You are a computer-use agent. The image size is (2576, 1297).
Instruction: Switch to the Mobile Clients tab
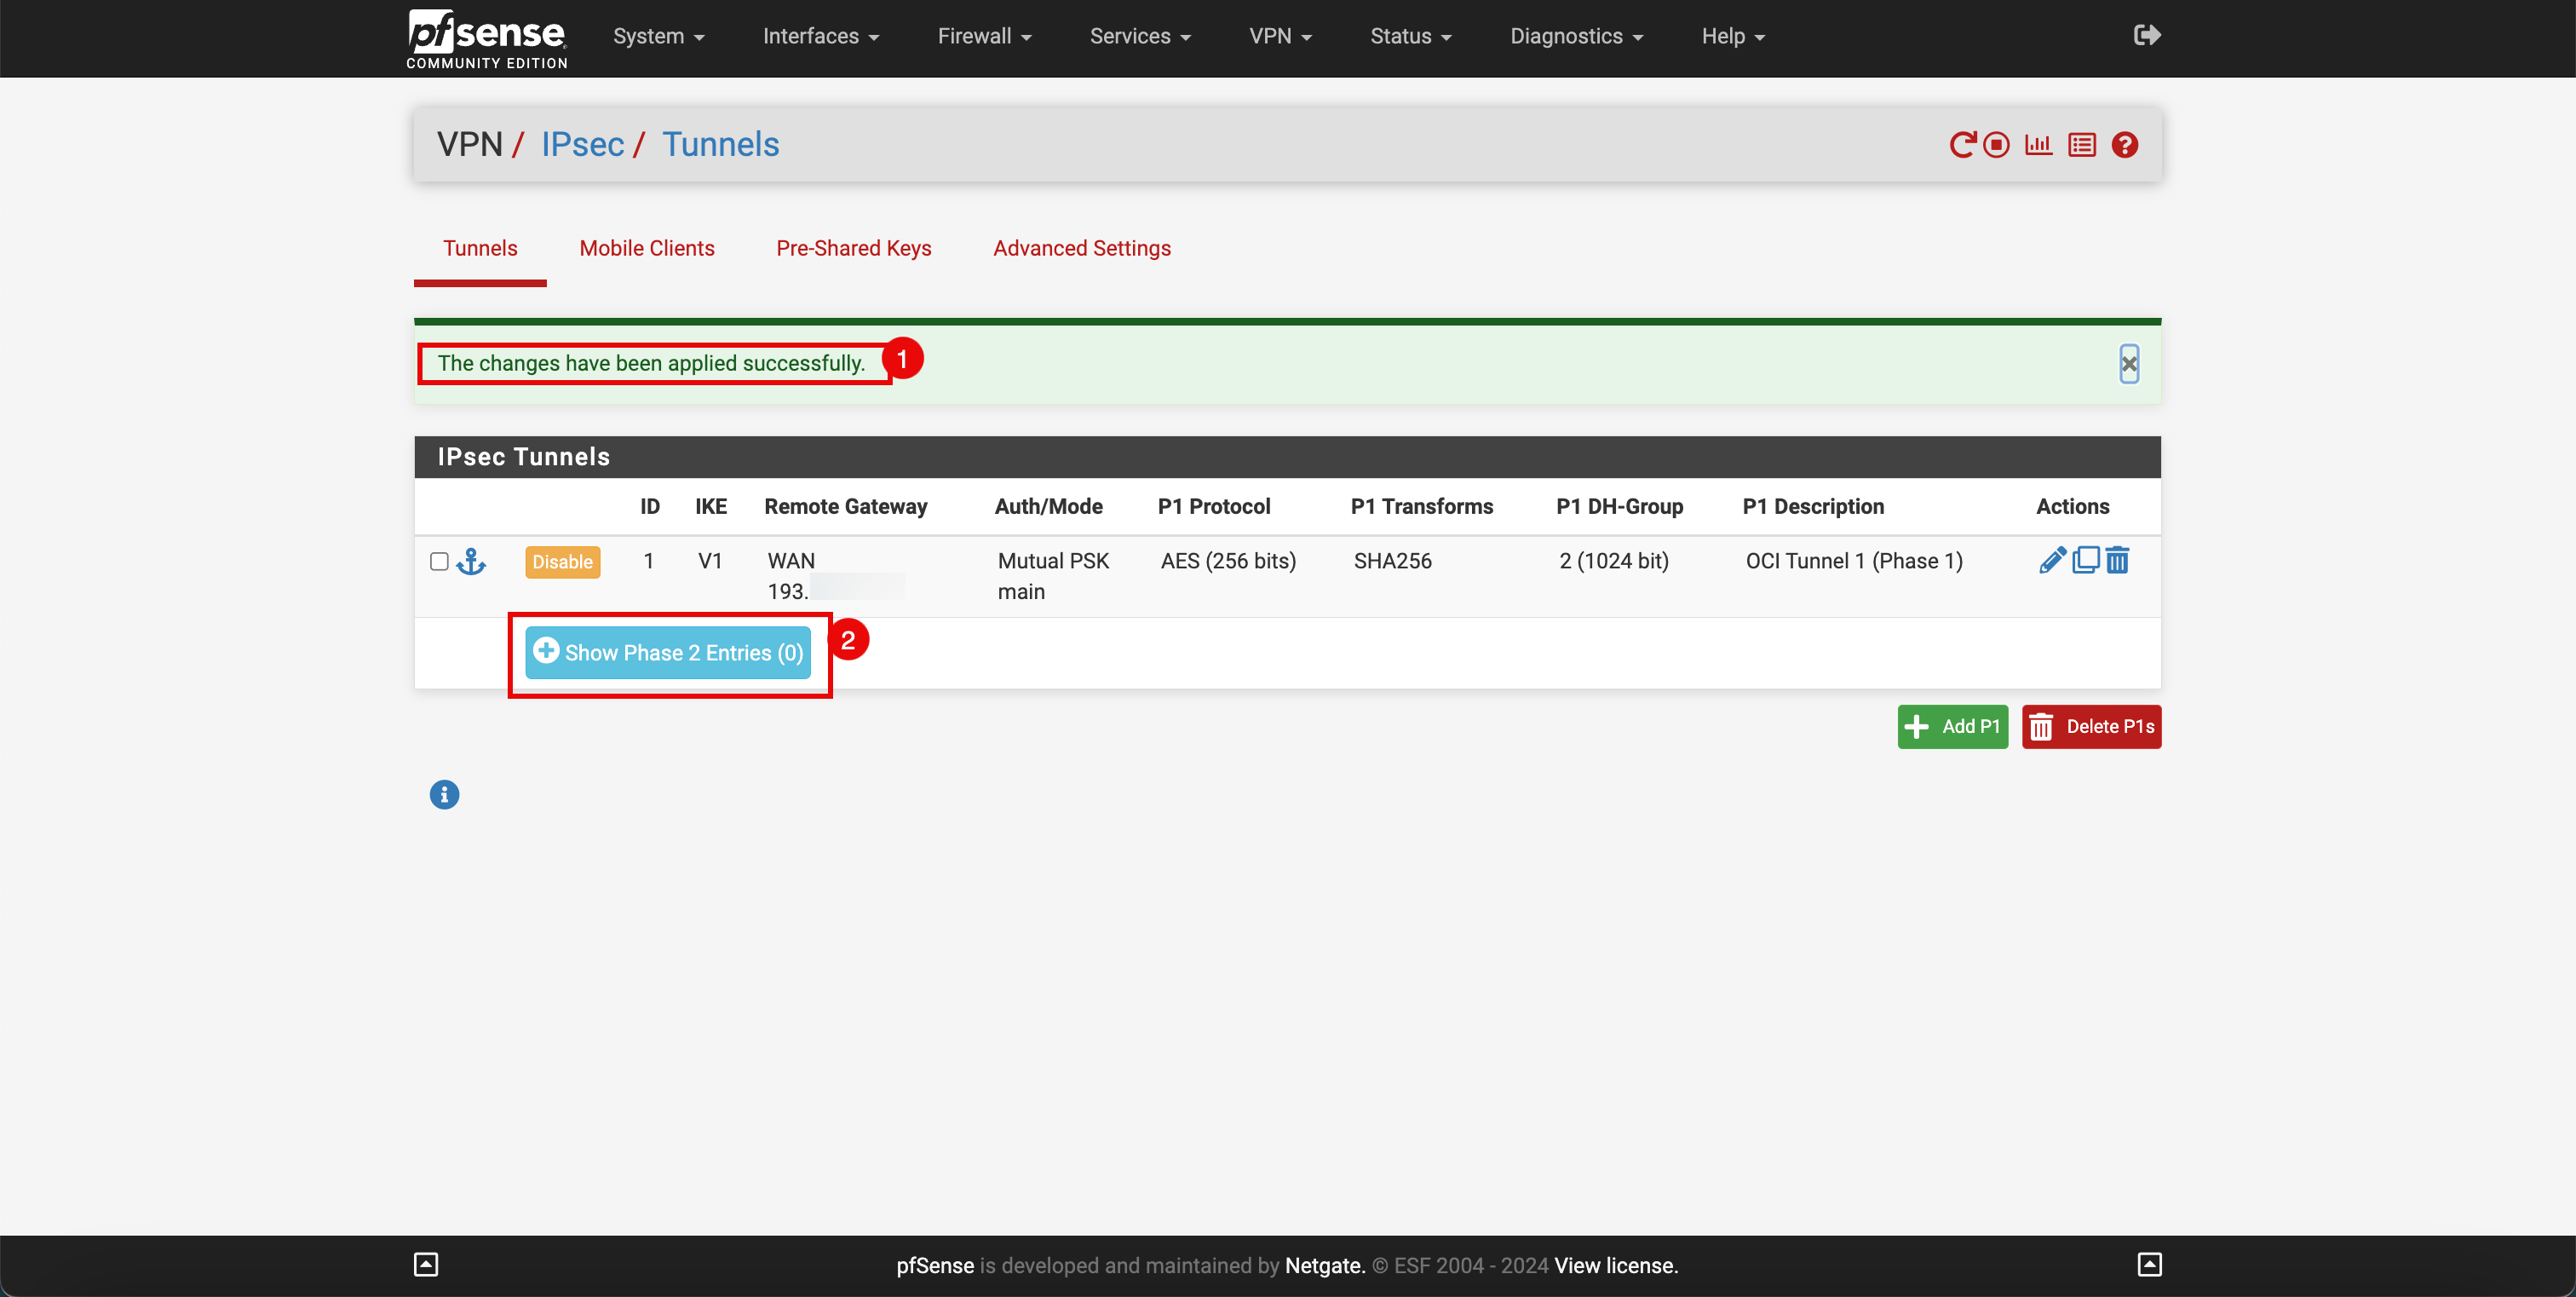pyautogui.click(x=647, y=248)
